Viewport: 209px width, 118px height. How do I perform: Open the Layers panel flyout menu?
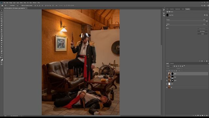(208, 63)
